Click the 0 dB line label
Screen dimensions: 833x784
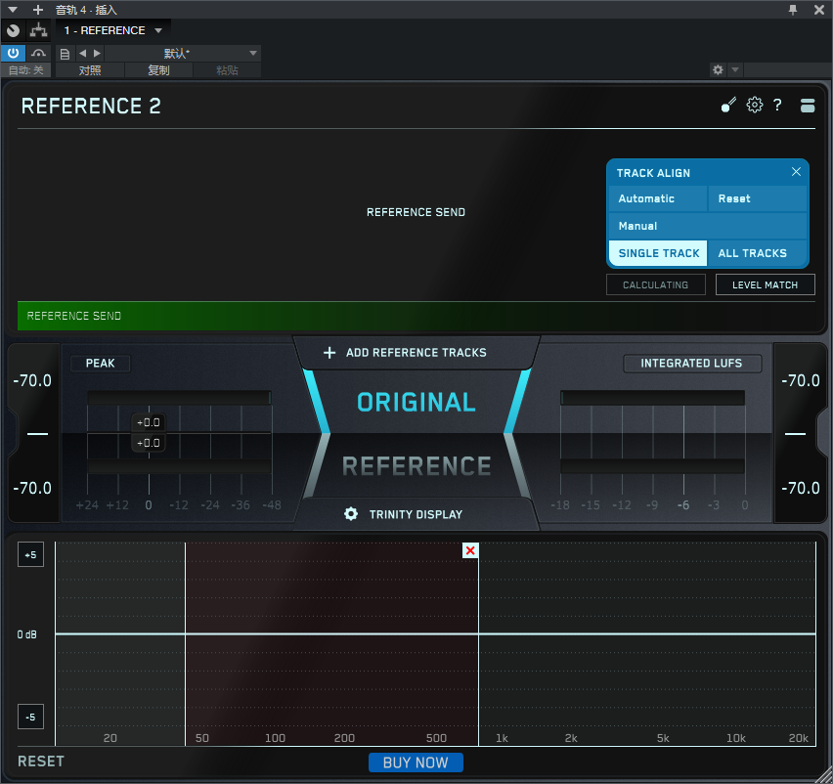pos(26,634)
